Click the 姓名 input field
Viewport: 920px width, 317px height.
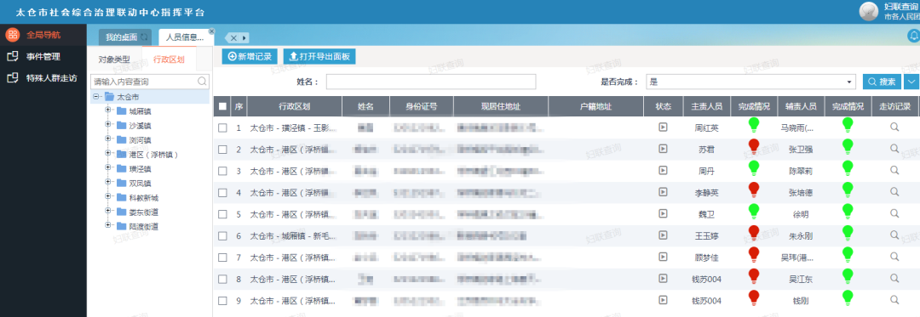coord(431,82)
